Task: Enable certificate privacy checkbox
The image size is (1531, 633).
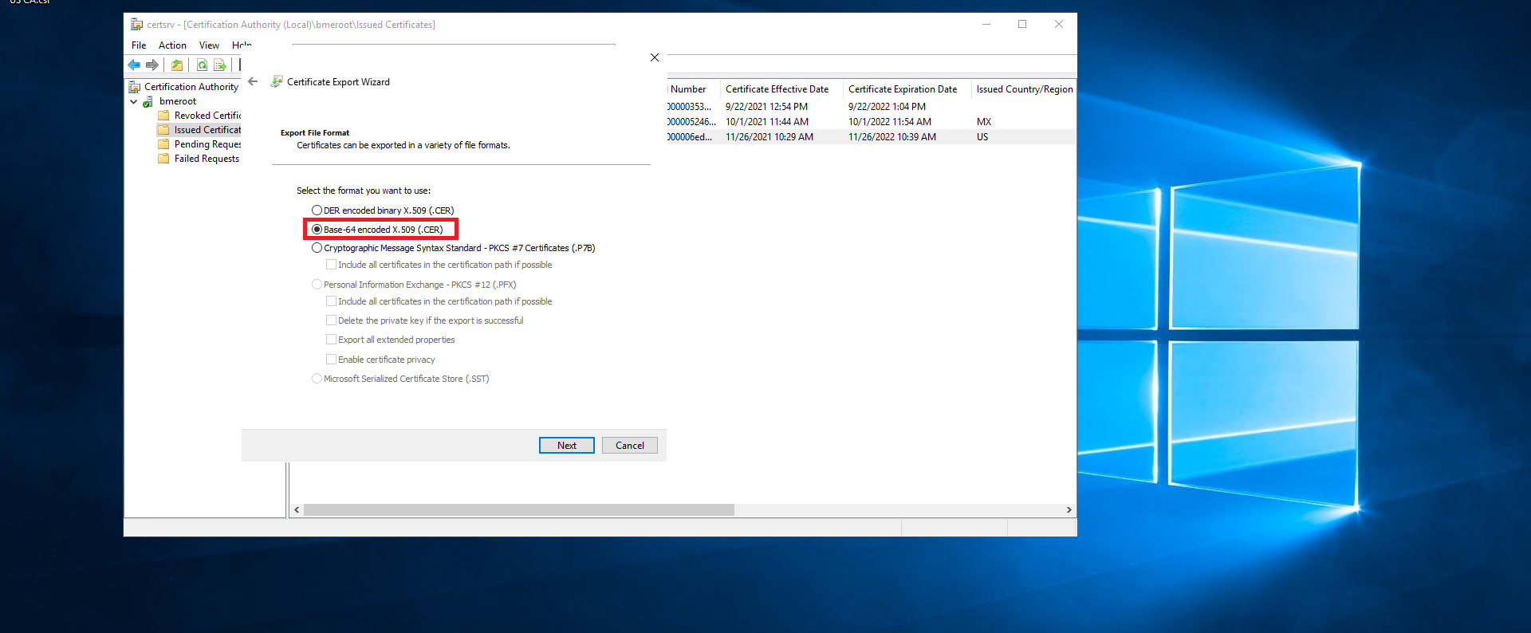Action: pos(331,360)
